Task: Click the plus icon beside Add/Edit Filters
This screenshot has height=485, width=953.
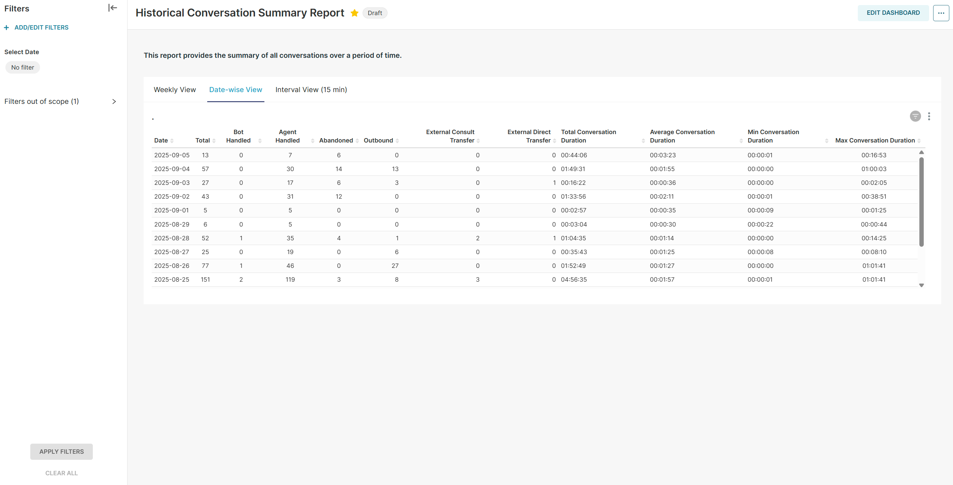Action: 6,28
